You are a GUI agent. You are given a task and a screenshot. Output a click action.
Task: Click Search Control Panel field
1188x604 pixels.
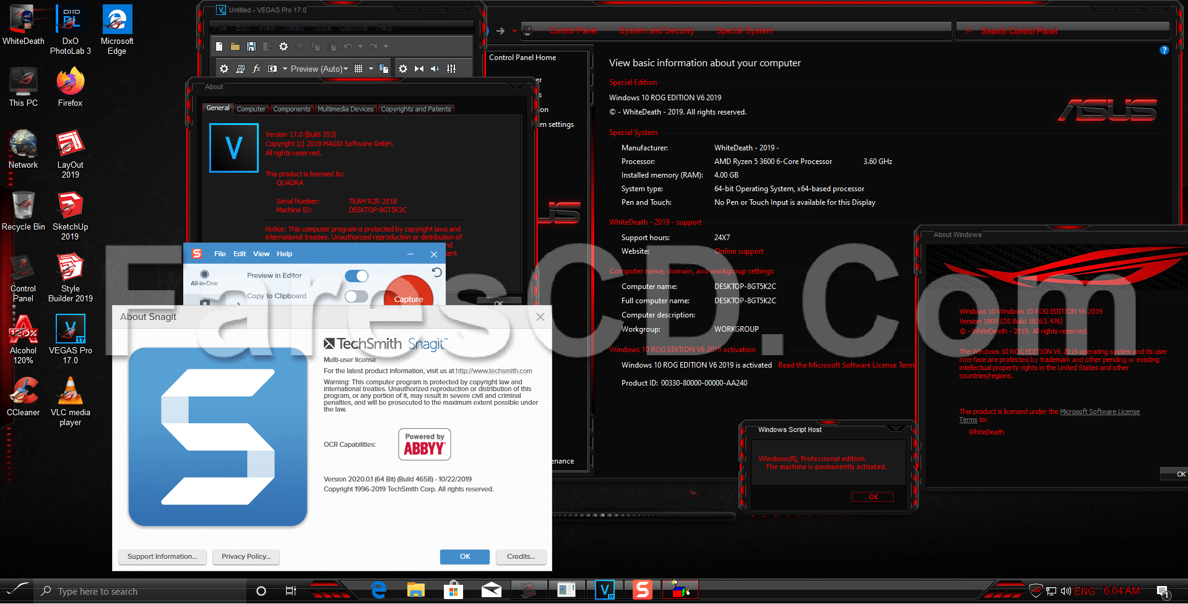(x=1062, y=31)
